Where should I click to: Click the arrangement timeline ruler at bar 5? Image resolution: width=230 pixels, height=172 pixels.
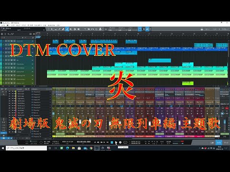(81, 34)
